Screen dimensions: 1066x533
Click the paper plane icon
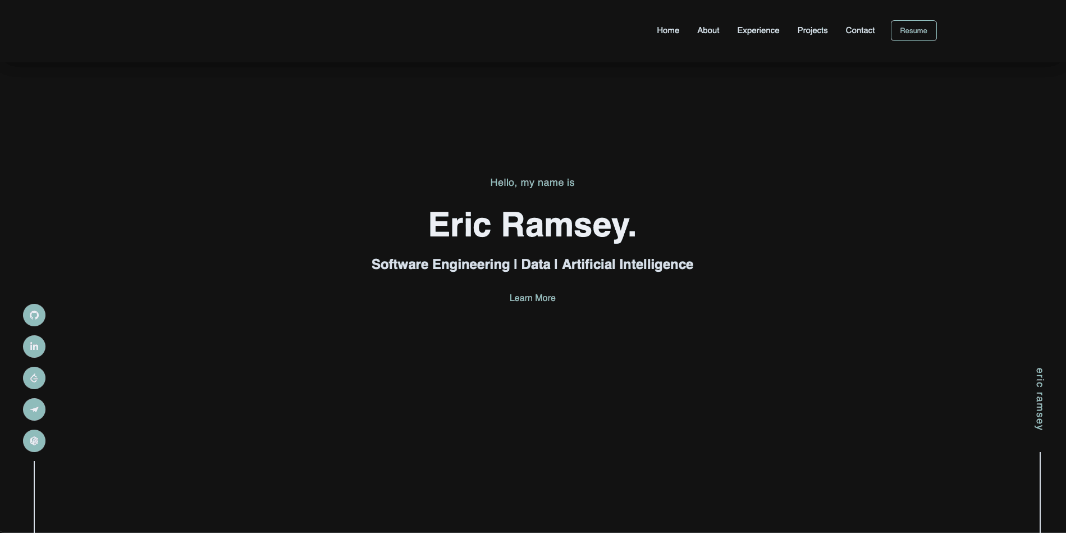(x=34, y=409)
